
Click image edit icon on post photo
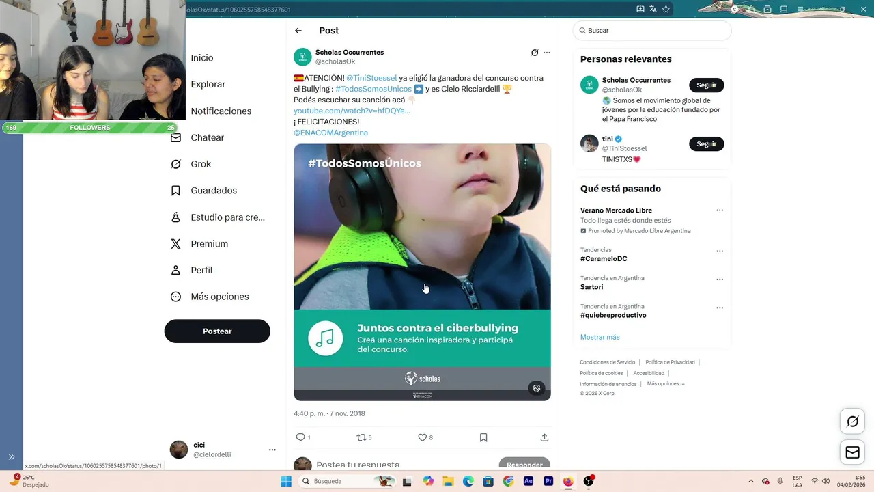[537, 388]
